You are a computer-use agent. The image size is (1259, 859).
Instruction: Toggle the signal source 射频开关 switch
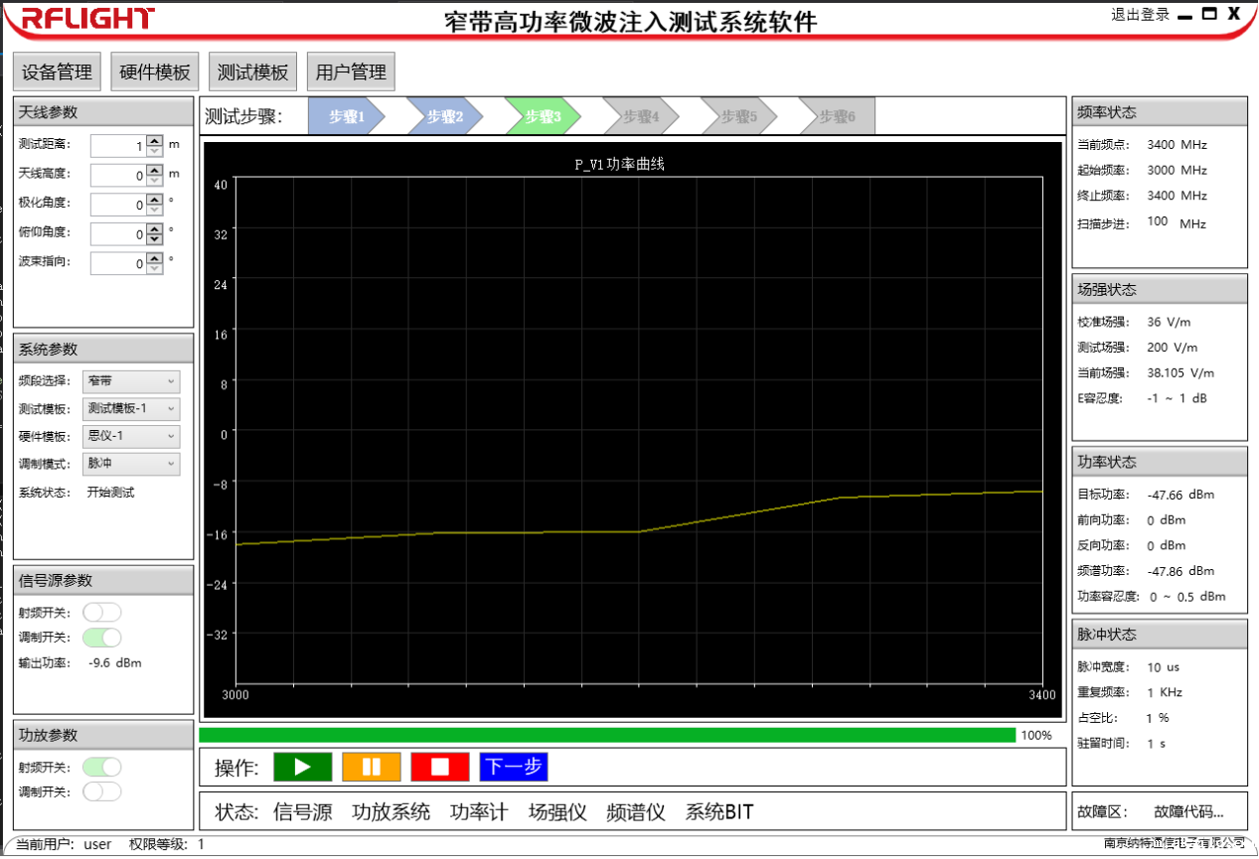pyautogui.click(x=101, y=612)
